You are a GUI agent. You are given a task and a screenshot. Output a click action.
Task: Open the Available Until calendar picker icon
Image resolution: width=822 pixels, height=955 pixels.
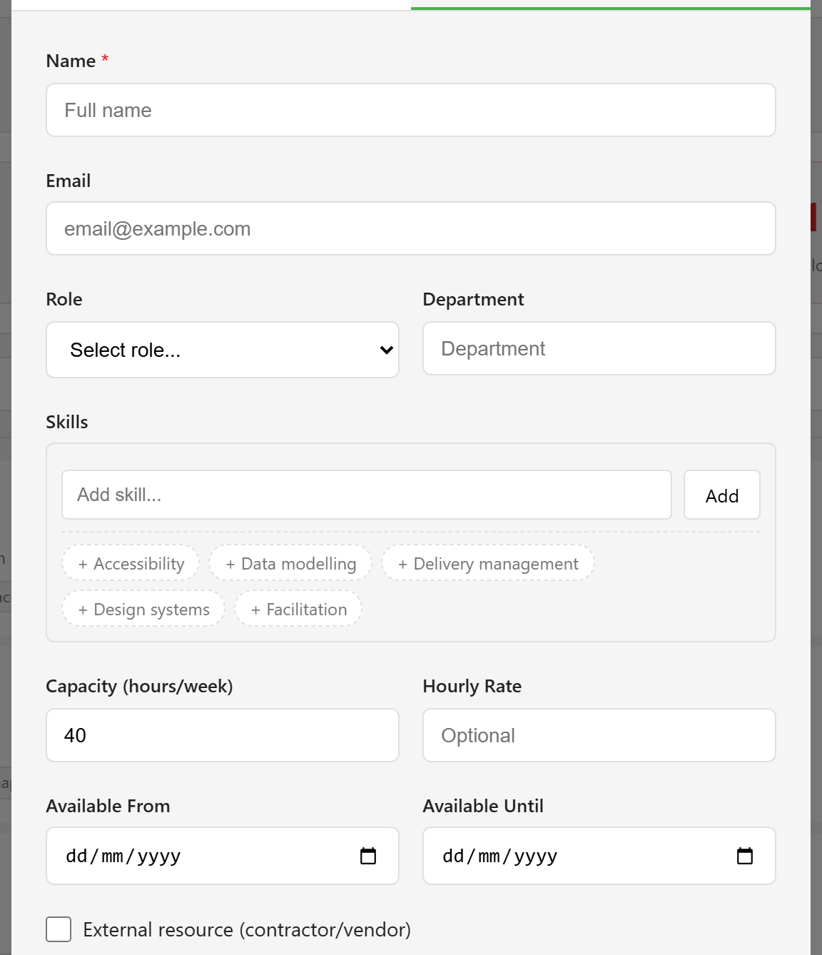[x=745, y=856]
